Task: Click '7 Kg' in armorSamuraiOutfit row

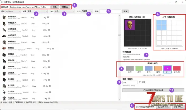Action: click(45, 99)
